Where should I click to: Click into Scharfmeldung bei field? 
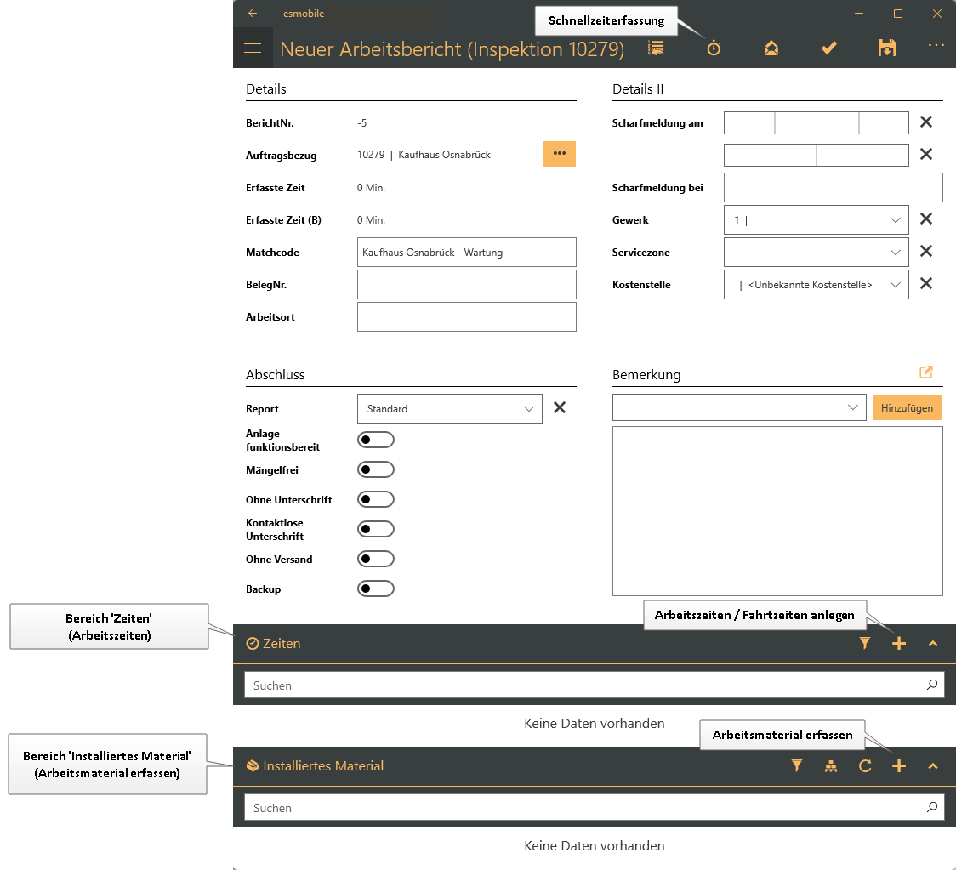[833, 187]
